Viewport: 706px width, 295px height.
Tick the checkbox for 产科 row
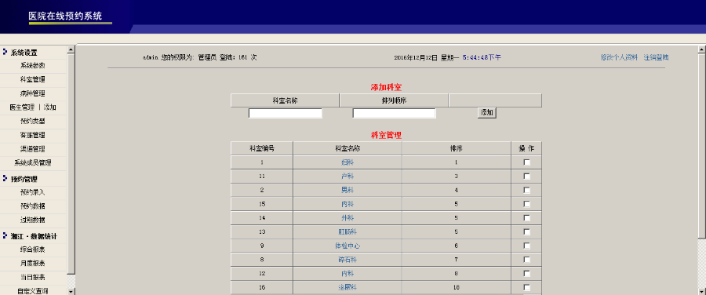click(526, 177)
